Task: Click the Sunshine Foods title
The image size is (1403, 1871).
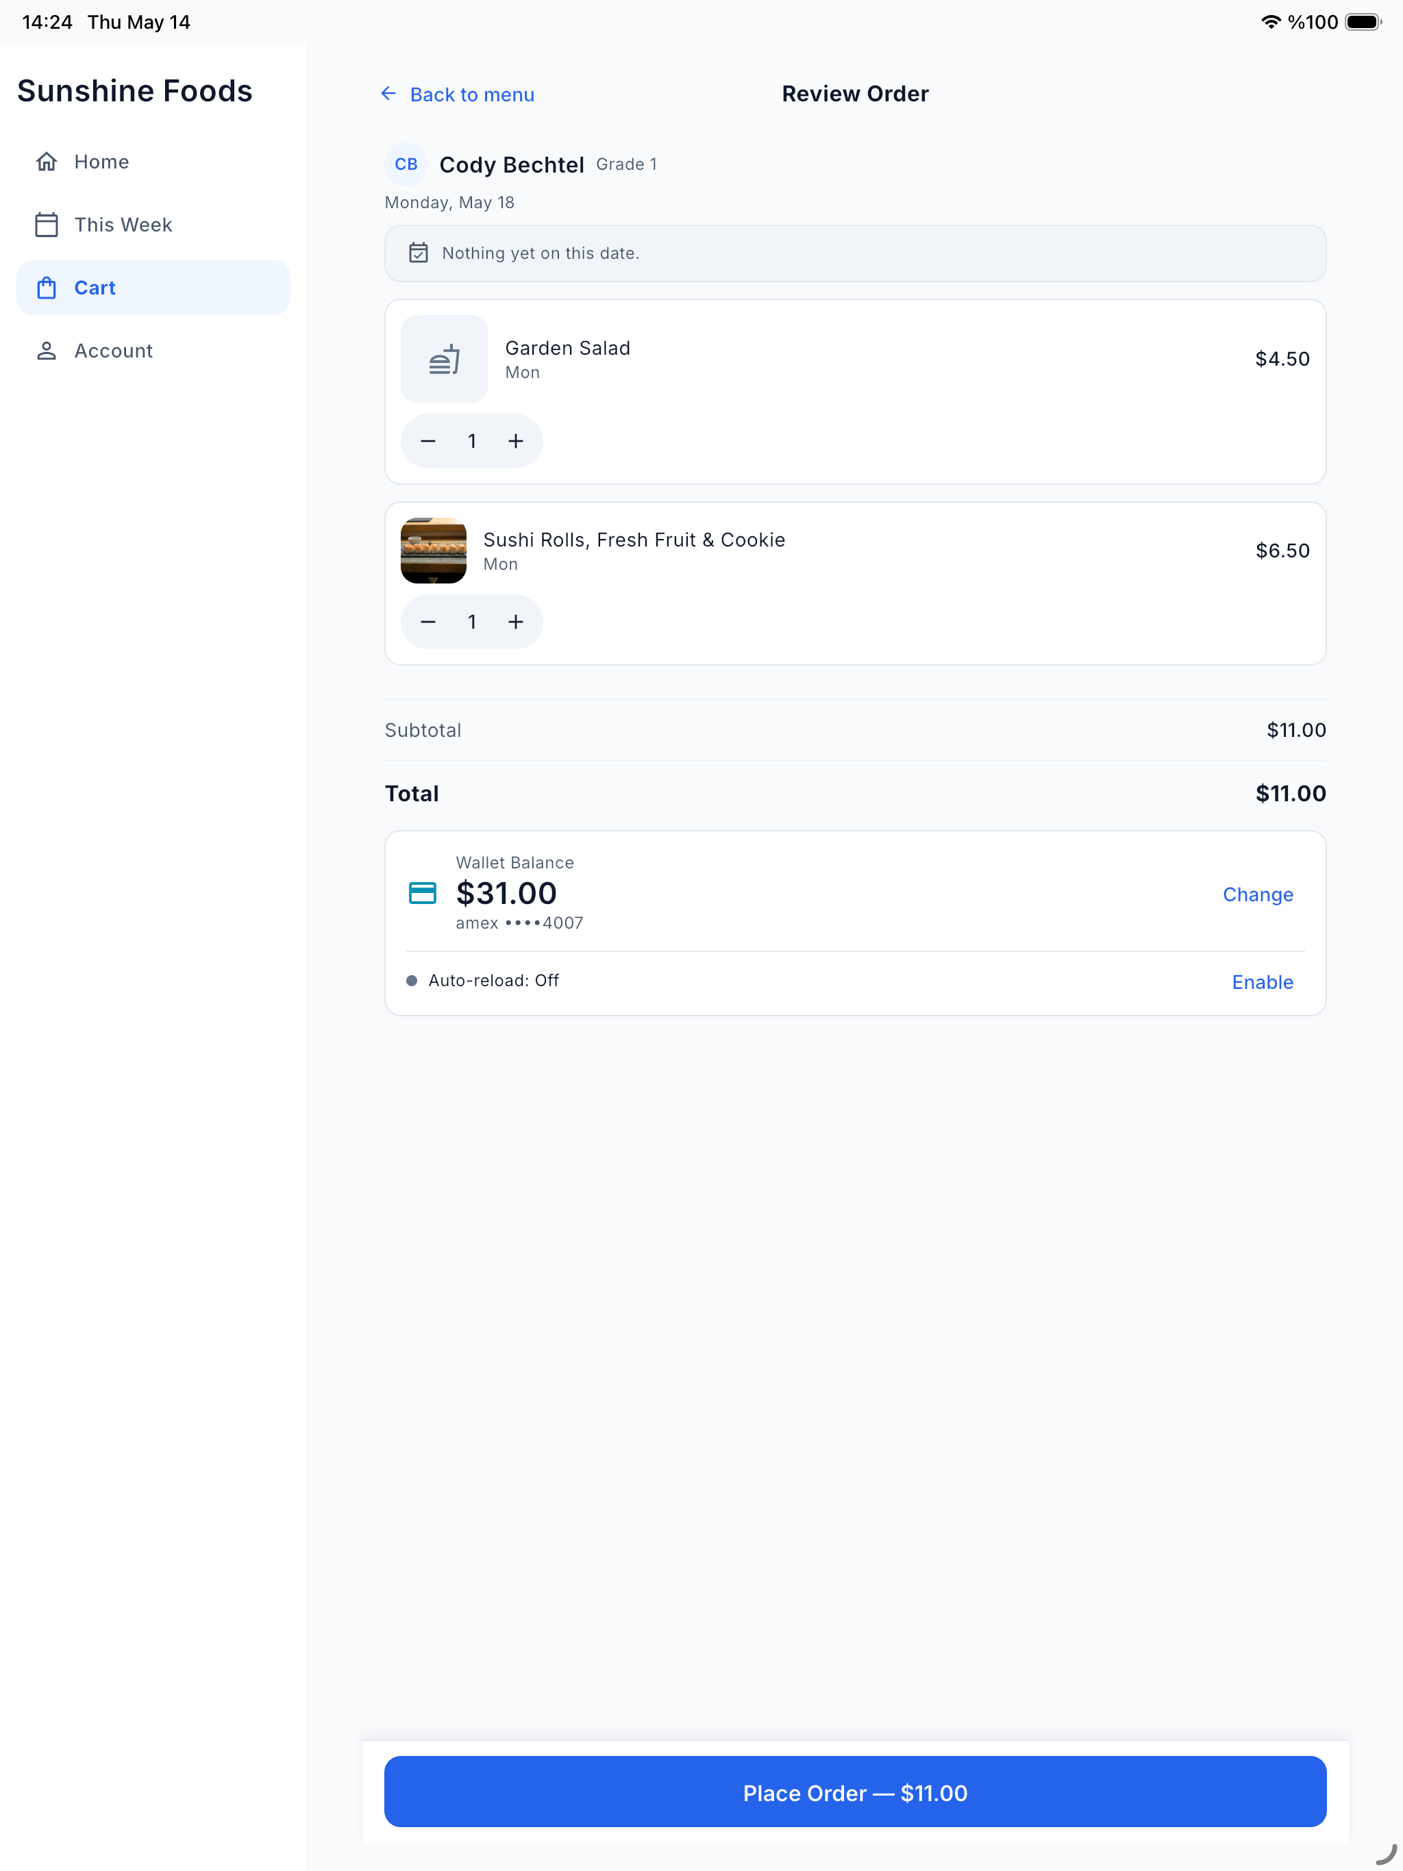Action: pos(134,90)
